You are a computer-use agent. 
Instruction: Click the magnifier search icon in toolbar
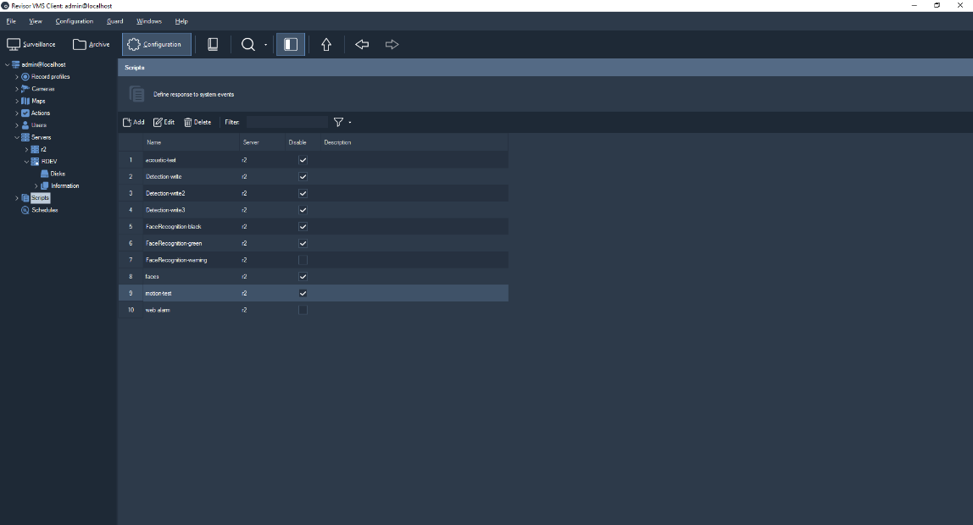tap(248, 45)
